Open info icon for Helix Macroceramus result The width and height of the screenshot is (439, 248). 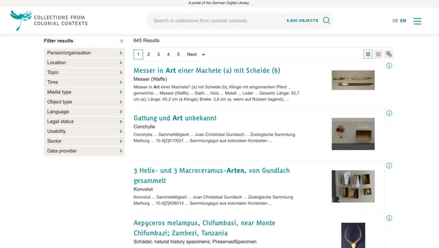[389, 166]
